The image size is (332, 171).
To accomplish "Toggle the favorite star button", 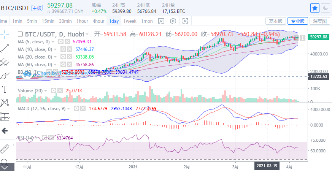I will (315, 8).
